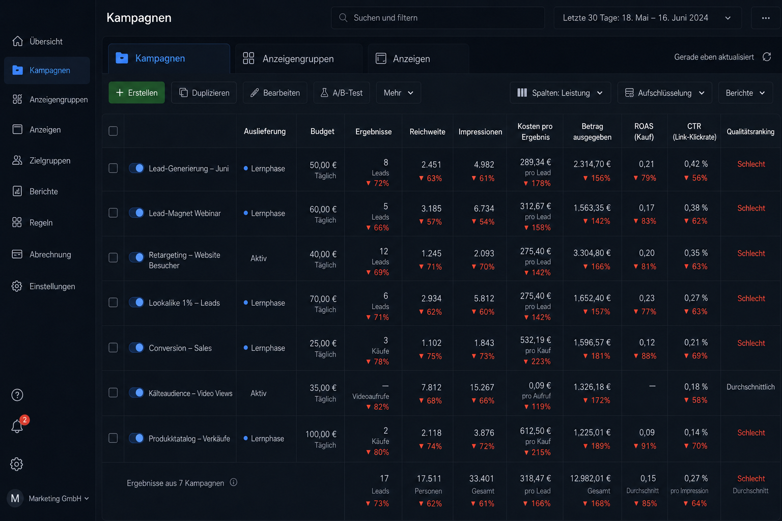Toggle off Lead-Generierung – Juni campaign

[x=136, y=168]
